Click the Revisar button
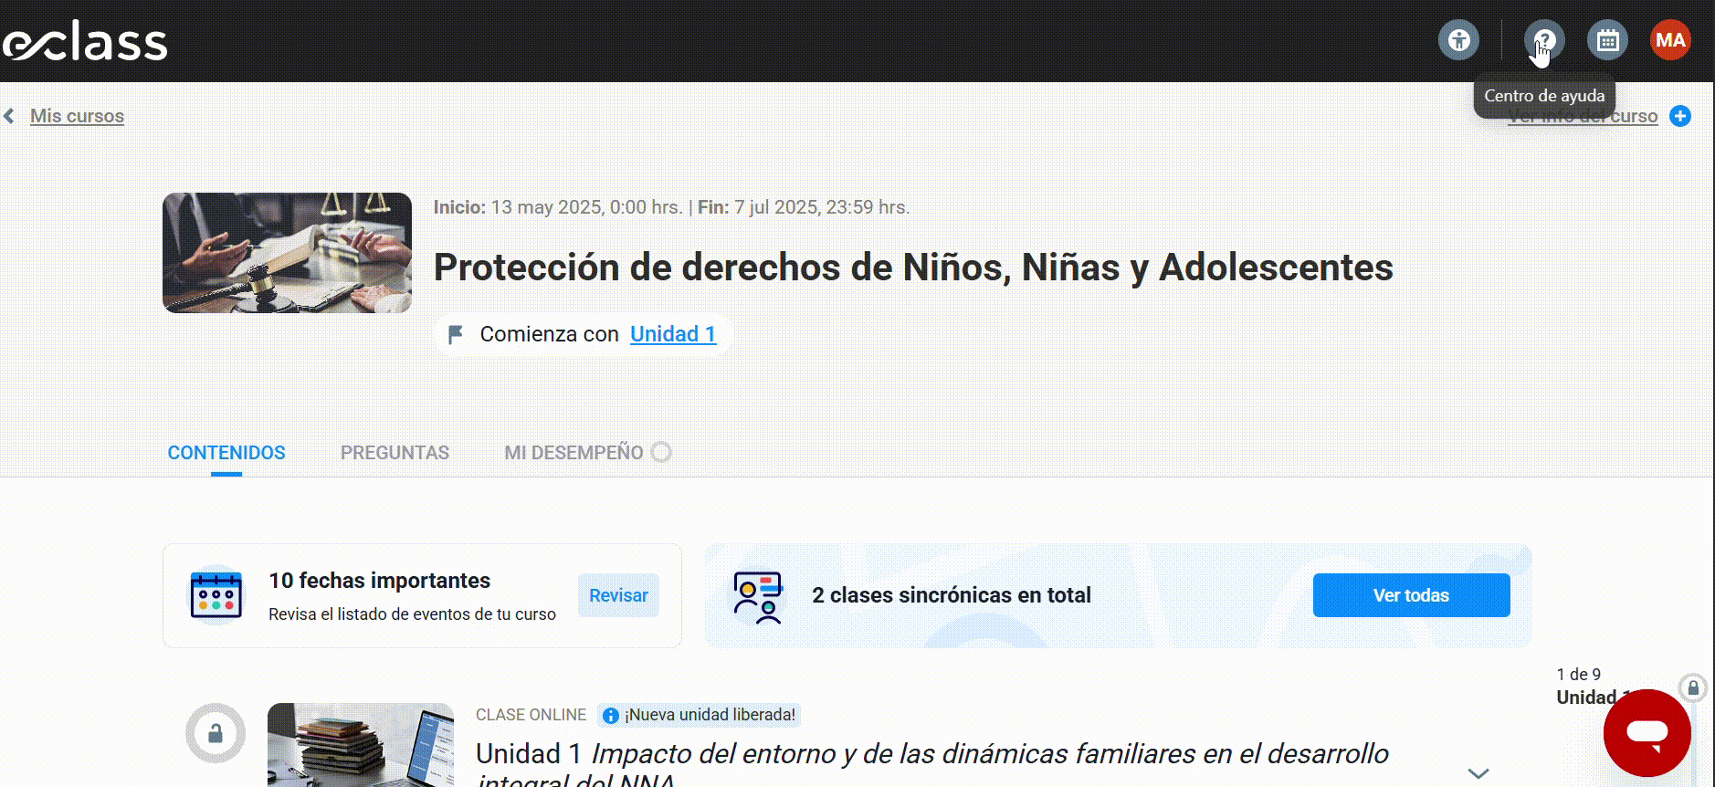The width and height of the screenshot is (1715, 787). [618, 595]
